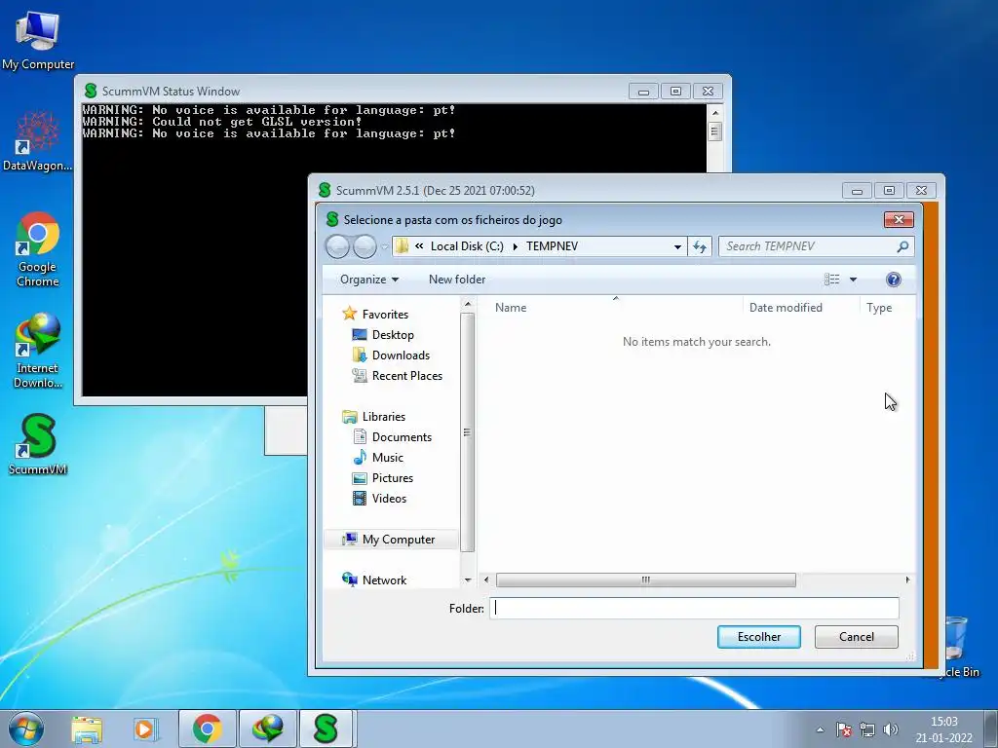Select the Music library

tap(388, 458)
